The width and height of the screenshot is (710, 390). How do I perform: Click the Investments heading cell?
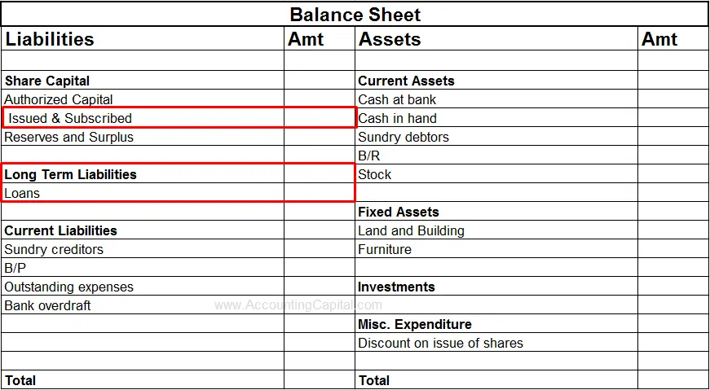[396, 287]
